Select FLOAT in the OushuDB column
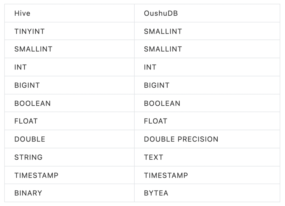The image size is (285, 206). coord(156,121)
